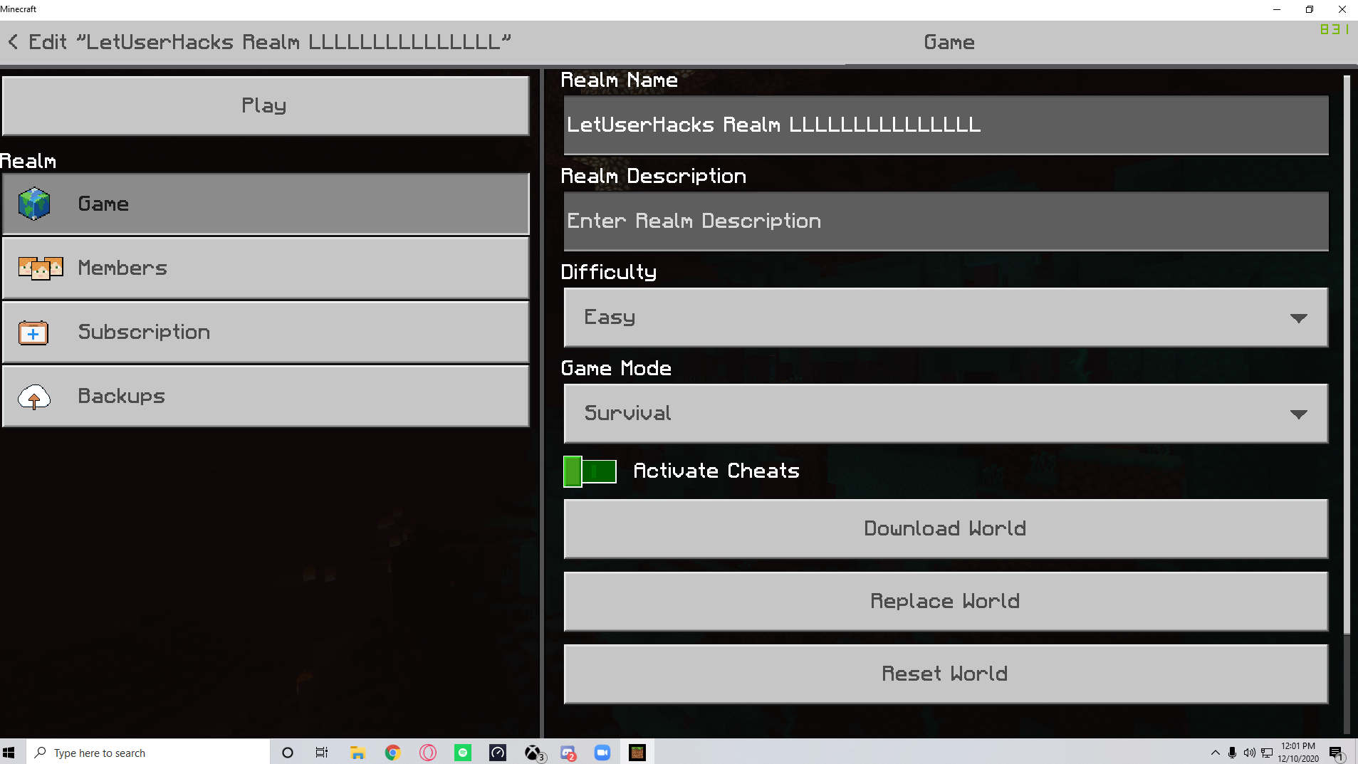Open the speedometer app on taskbar
The image size is (1358, 764).
coord(498,753)
